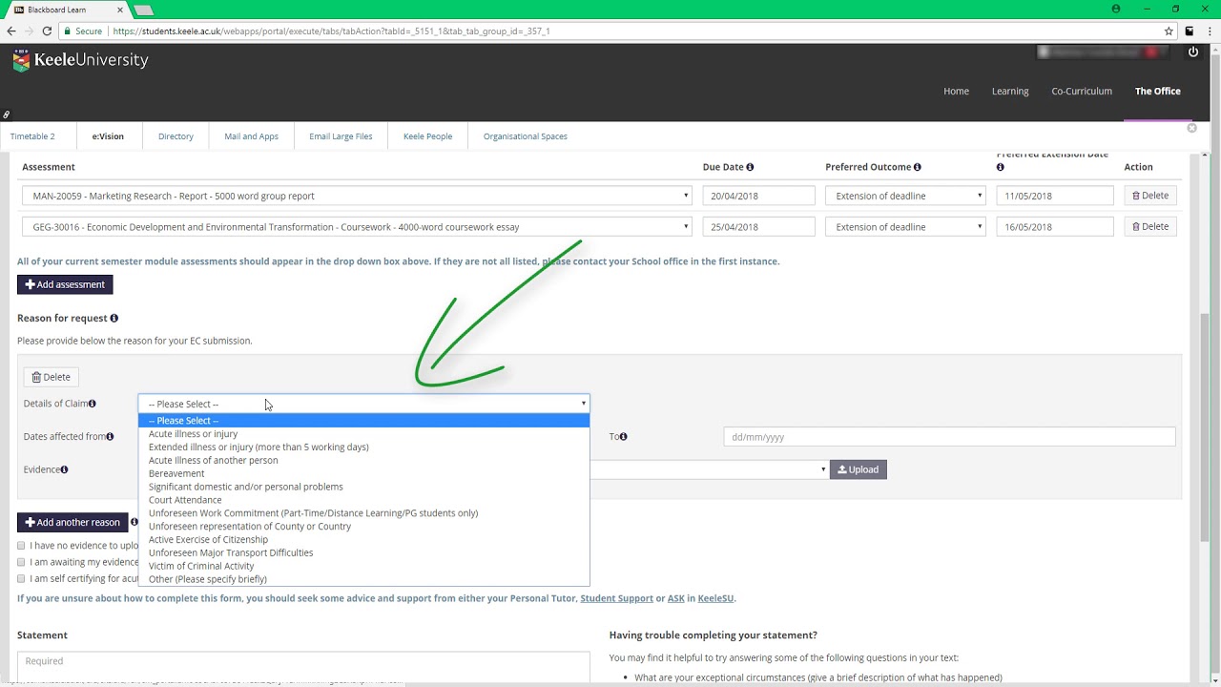This screenshot has height=687, width=1221.
Task: Click the browser back arrow
Action: [x=11, y=31]
